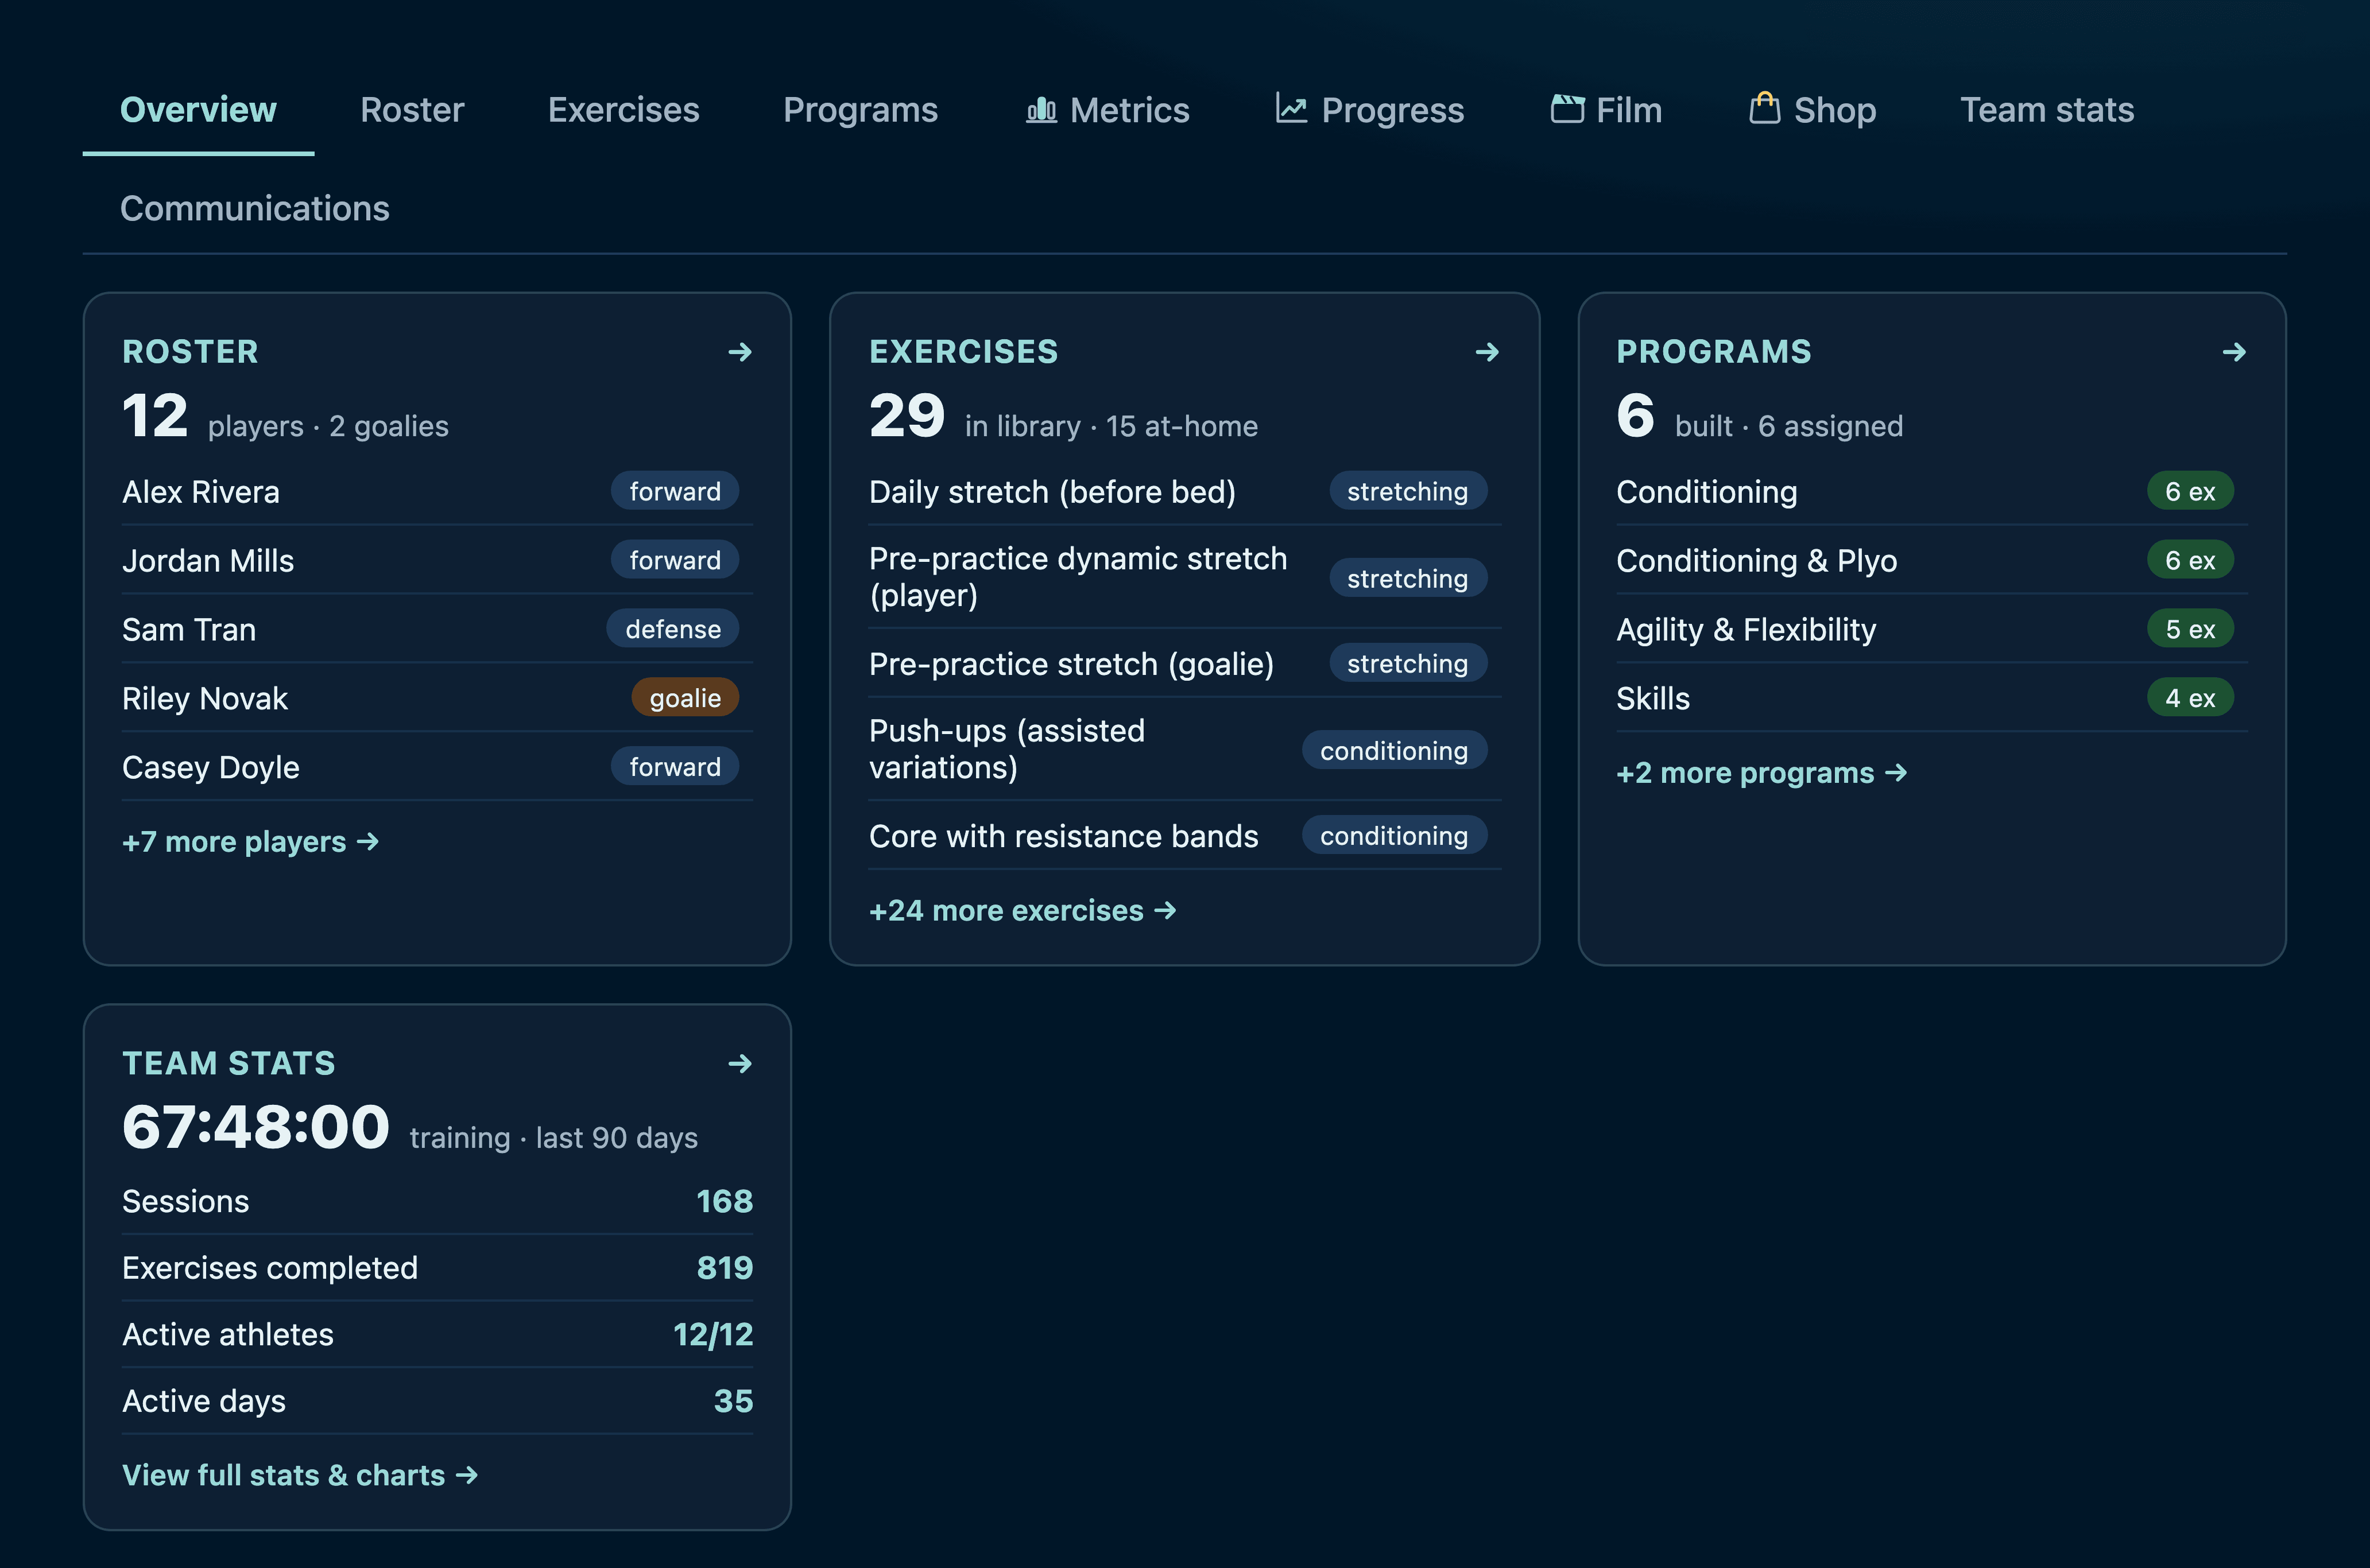2370x1568 pixels.
Task: Click stretching tag on Pre-practice stretch (goalie)
Action: click(1408, 663)
